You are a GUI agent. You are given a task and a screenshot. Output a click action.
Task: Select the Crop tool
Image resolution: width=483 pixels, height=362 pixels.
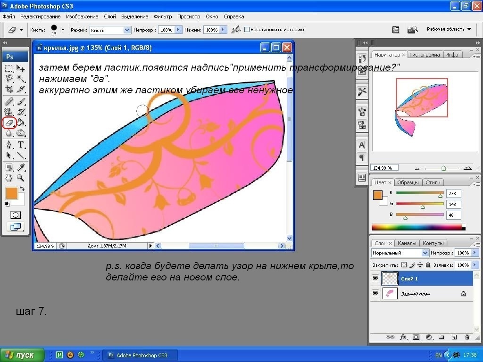tap(9, 89)
